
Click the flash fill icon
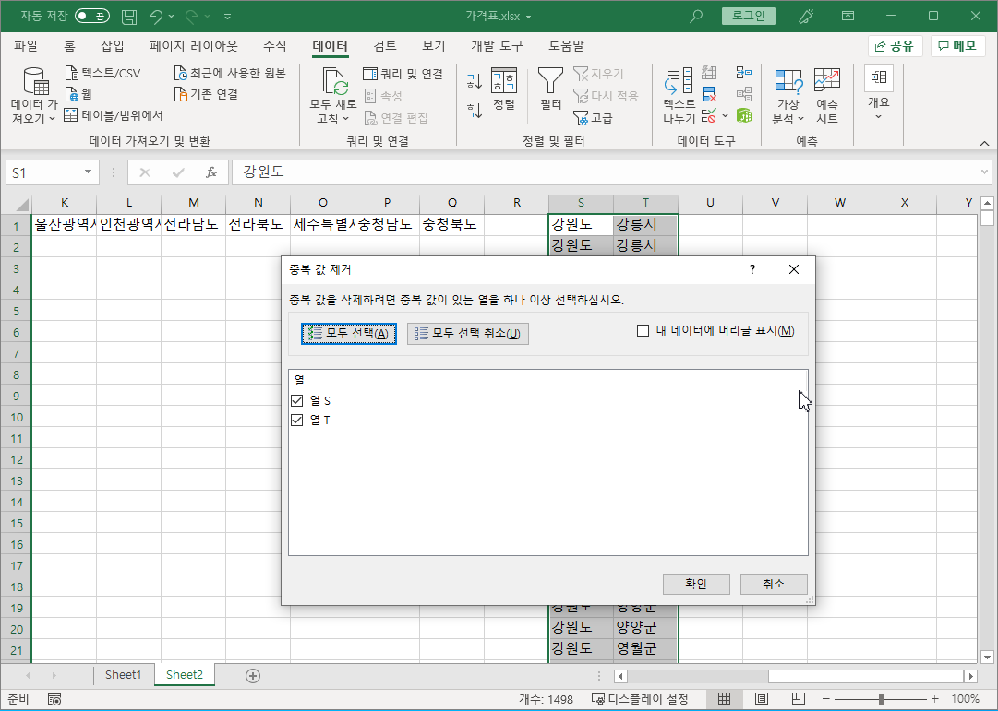click(x=710, y=73)
